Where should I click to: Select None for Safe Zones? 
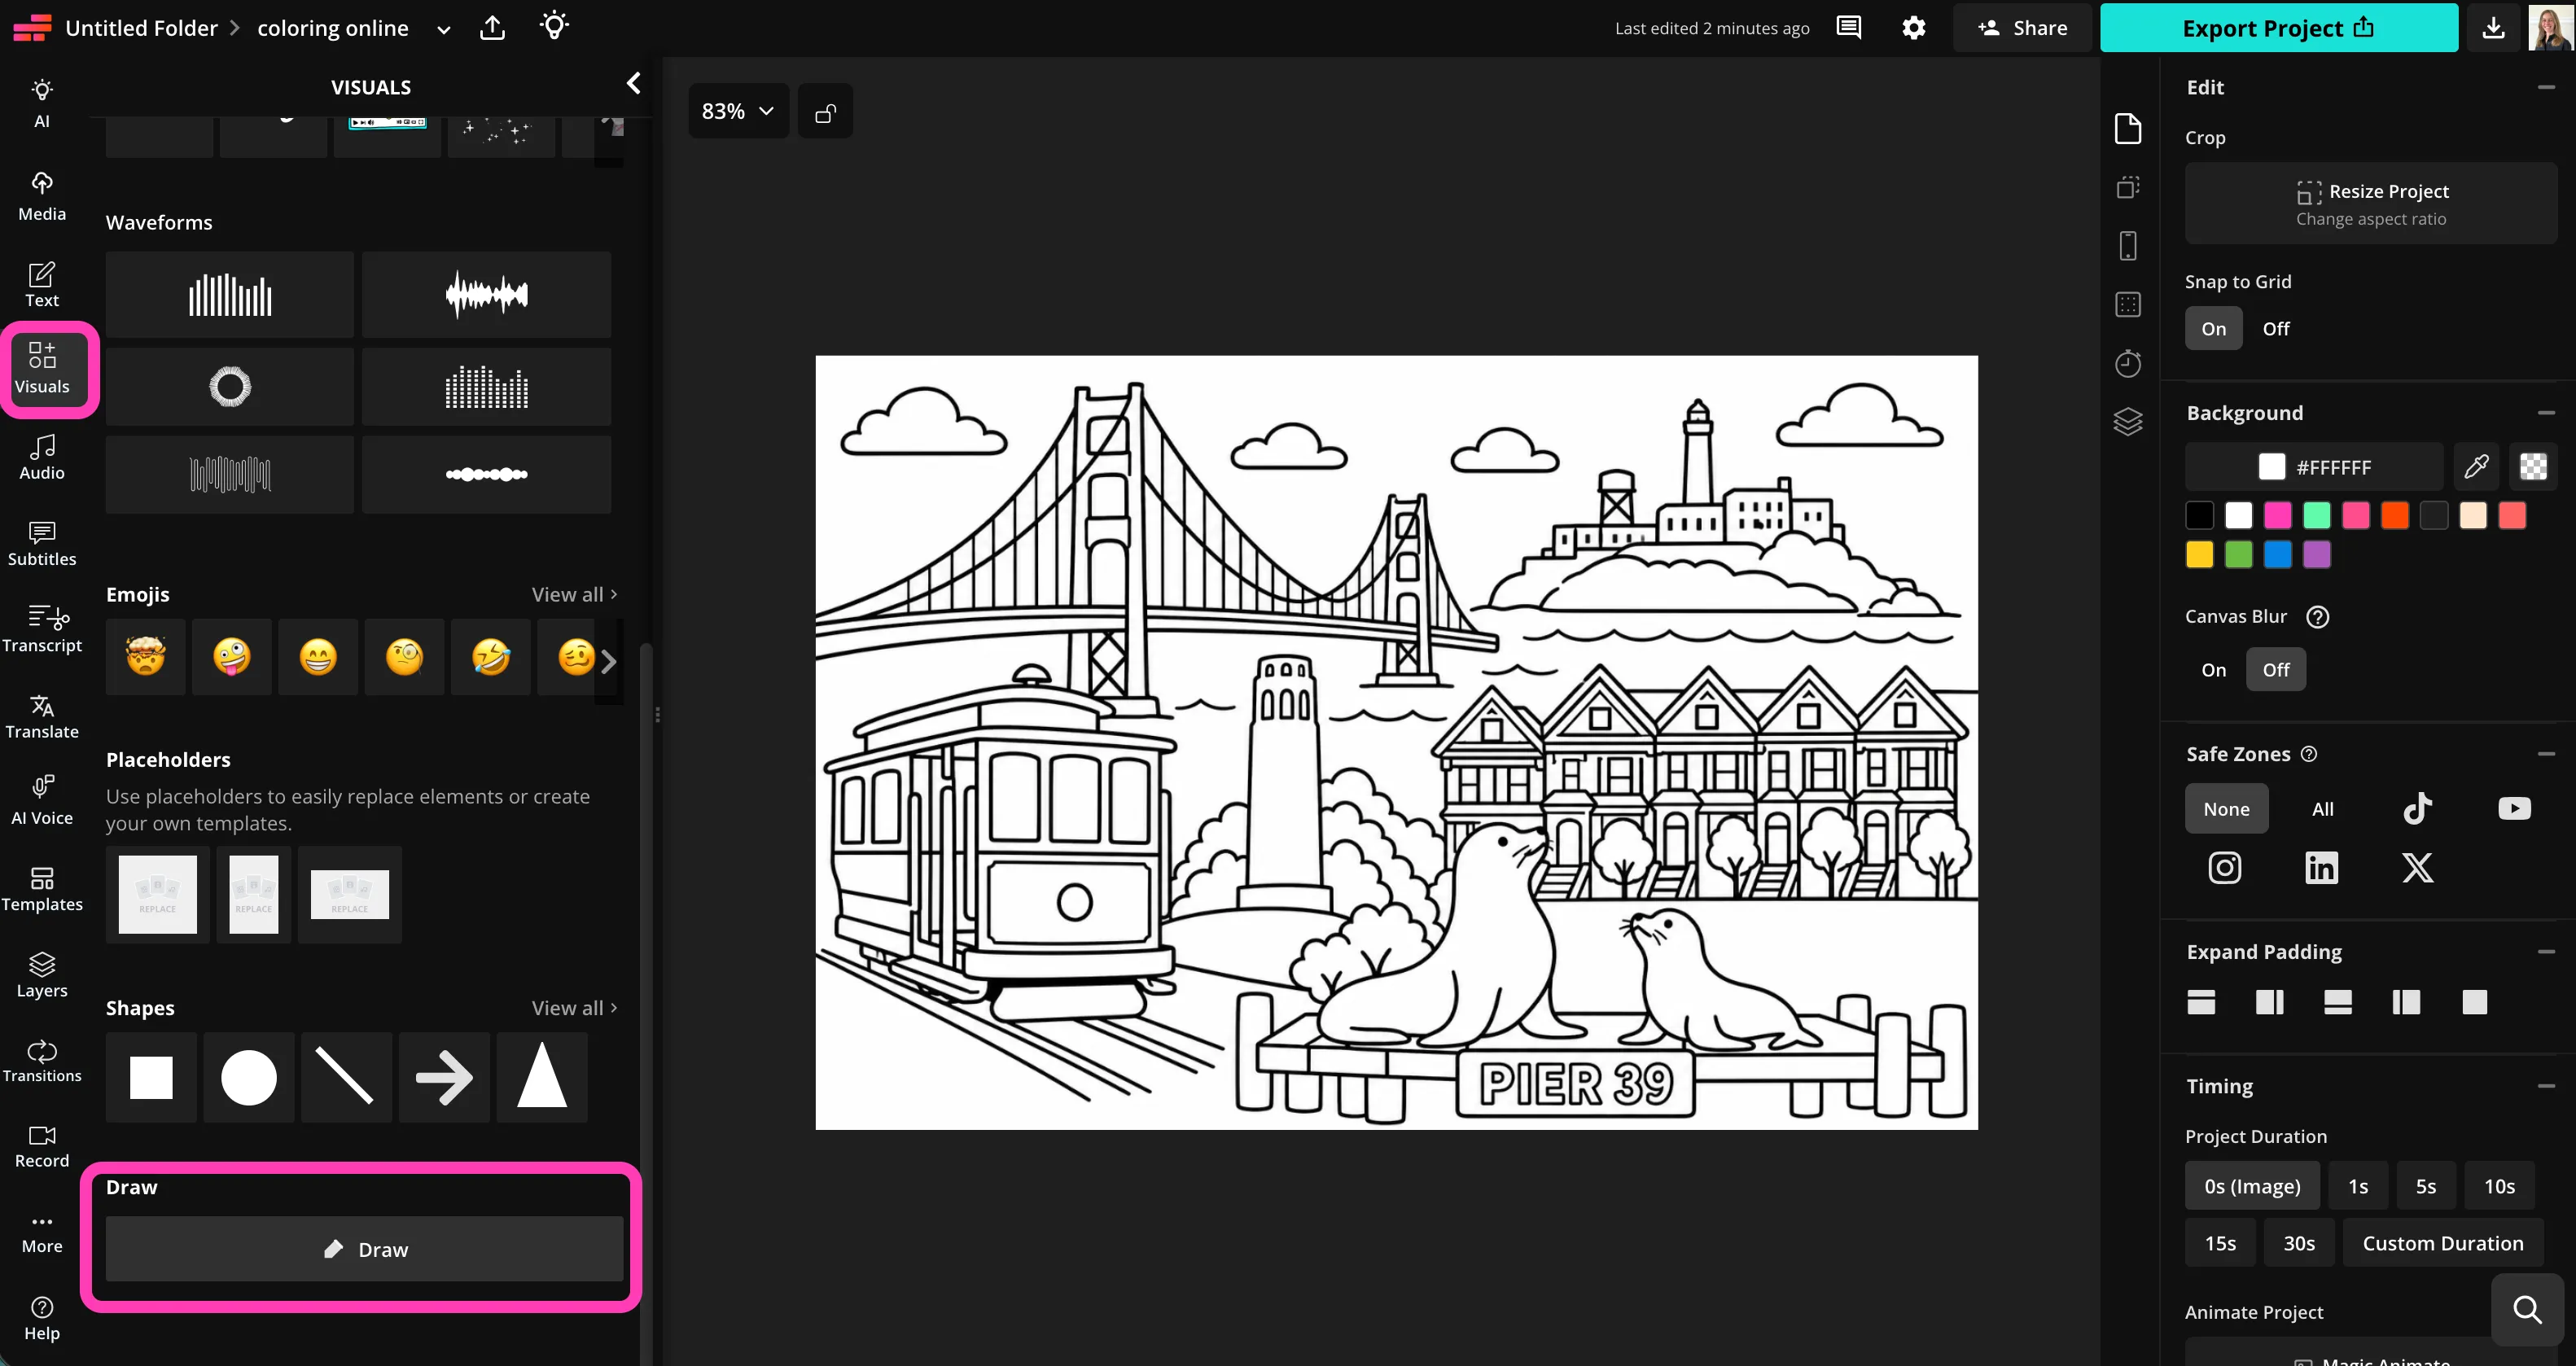point(2226,809)
